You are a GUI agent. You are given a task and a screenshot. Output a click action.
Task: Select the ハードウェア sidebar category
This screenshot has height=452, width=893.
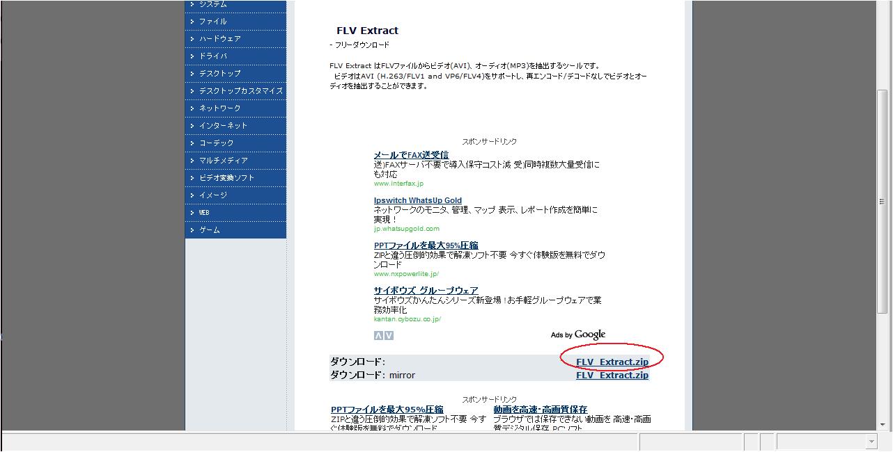235,39
